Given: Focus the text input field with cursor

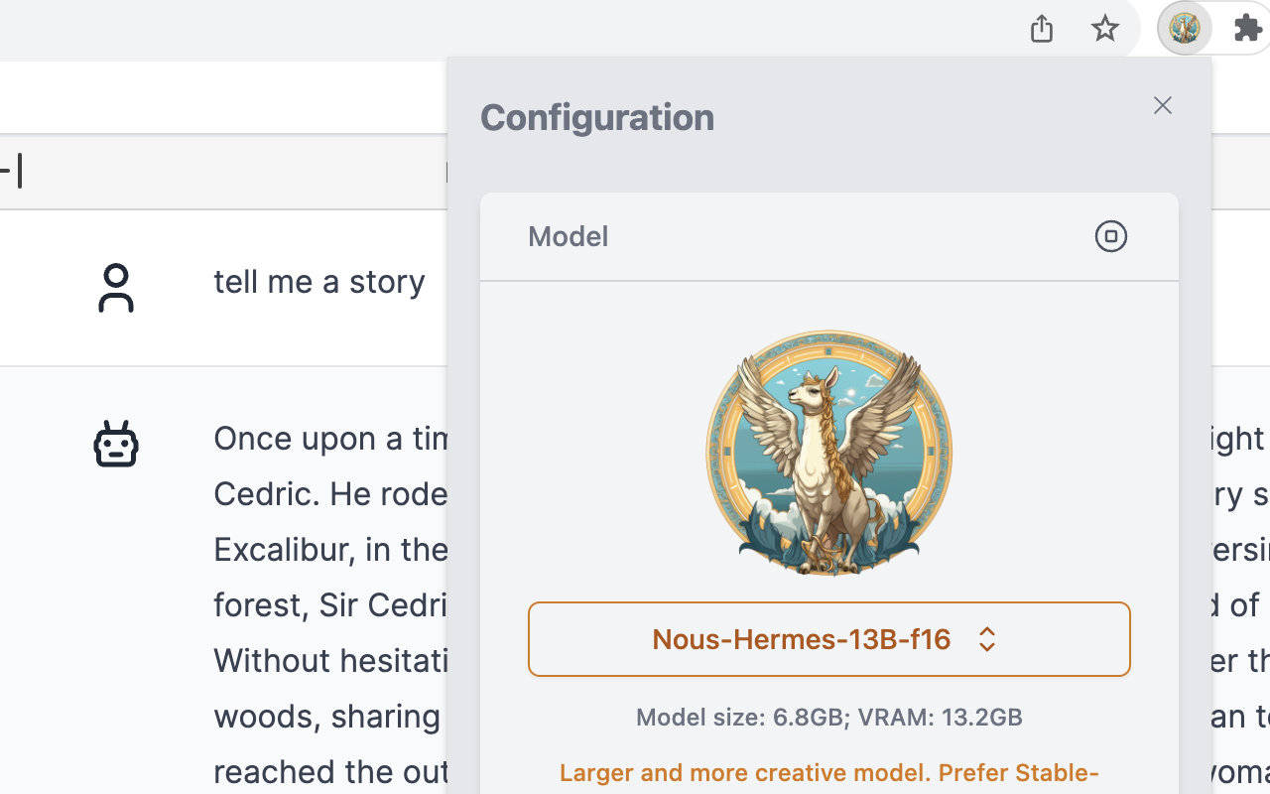Looking at the screenshot, I should pyautogui.click(x=198, y=172).
